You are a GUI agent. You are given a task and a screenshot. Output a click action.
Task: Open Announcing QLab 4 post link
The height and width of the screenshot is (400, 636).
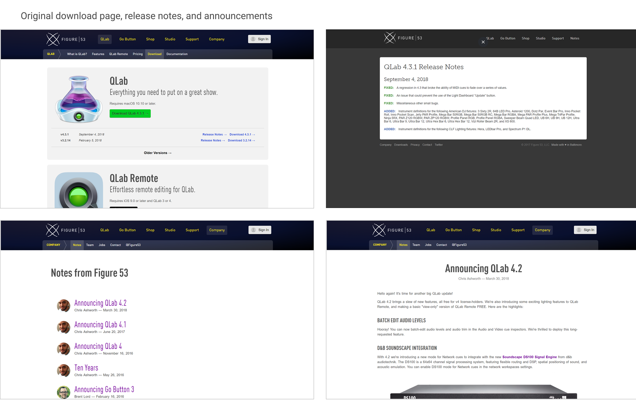click(98, 346)
